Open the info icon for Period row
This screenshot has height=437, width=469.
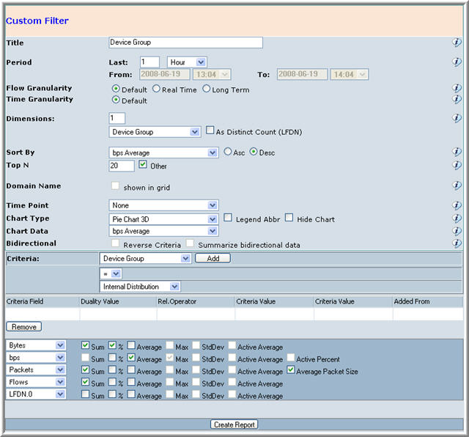[457, 62]
